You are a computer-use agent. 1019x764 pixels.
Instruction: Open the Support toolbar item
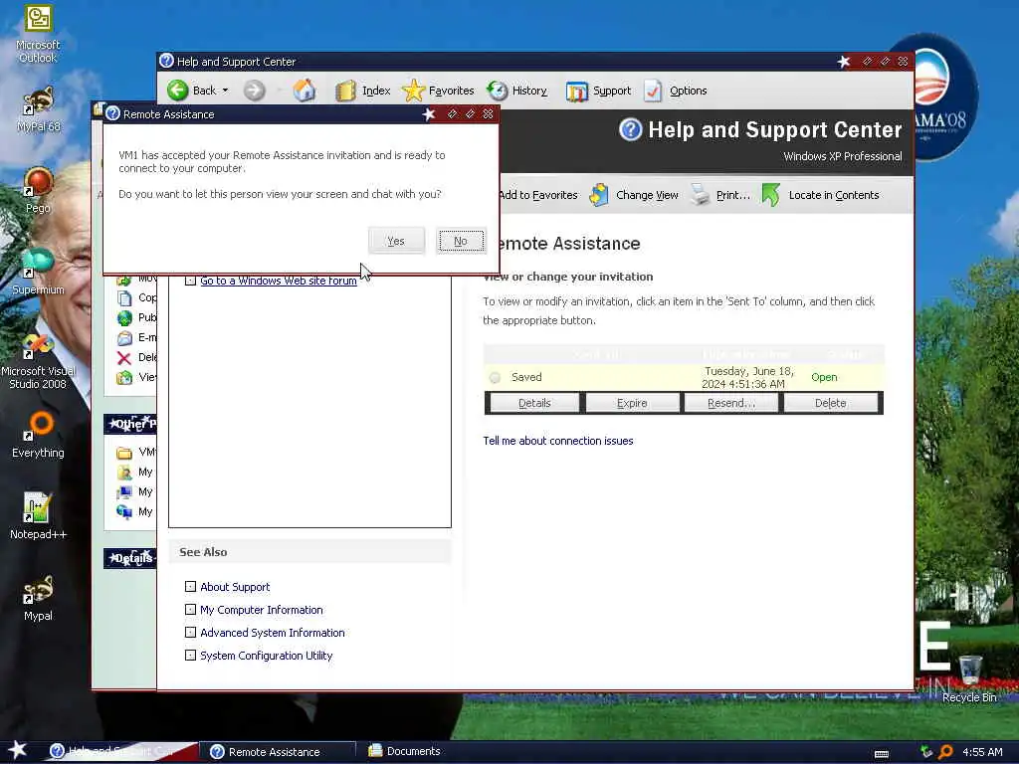click(598, 91)
